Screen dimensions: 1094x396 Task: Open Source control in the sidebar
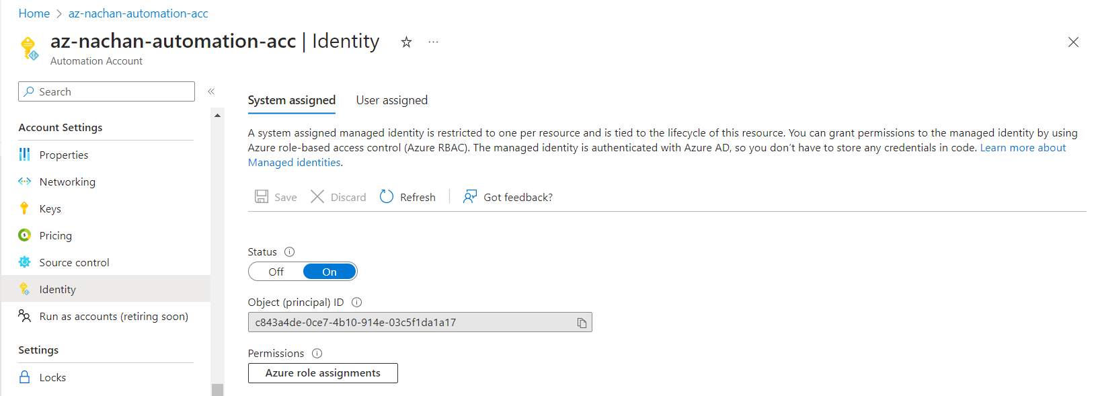click(x=74, y=263)
